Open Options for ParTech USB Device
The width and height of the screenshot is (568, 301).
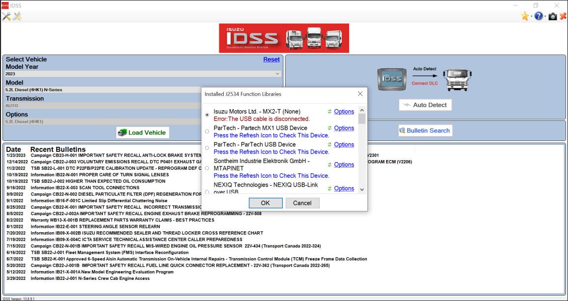point(344,144)
